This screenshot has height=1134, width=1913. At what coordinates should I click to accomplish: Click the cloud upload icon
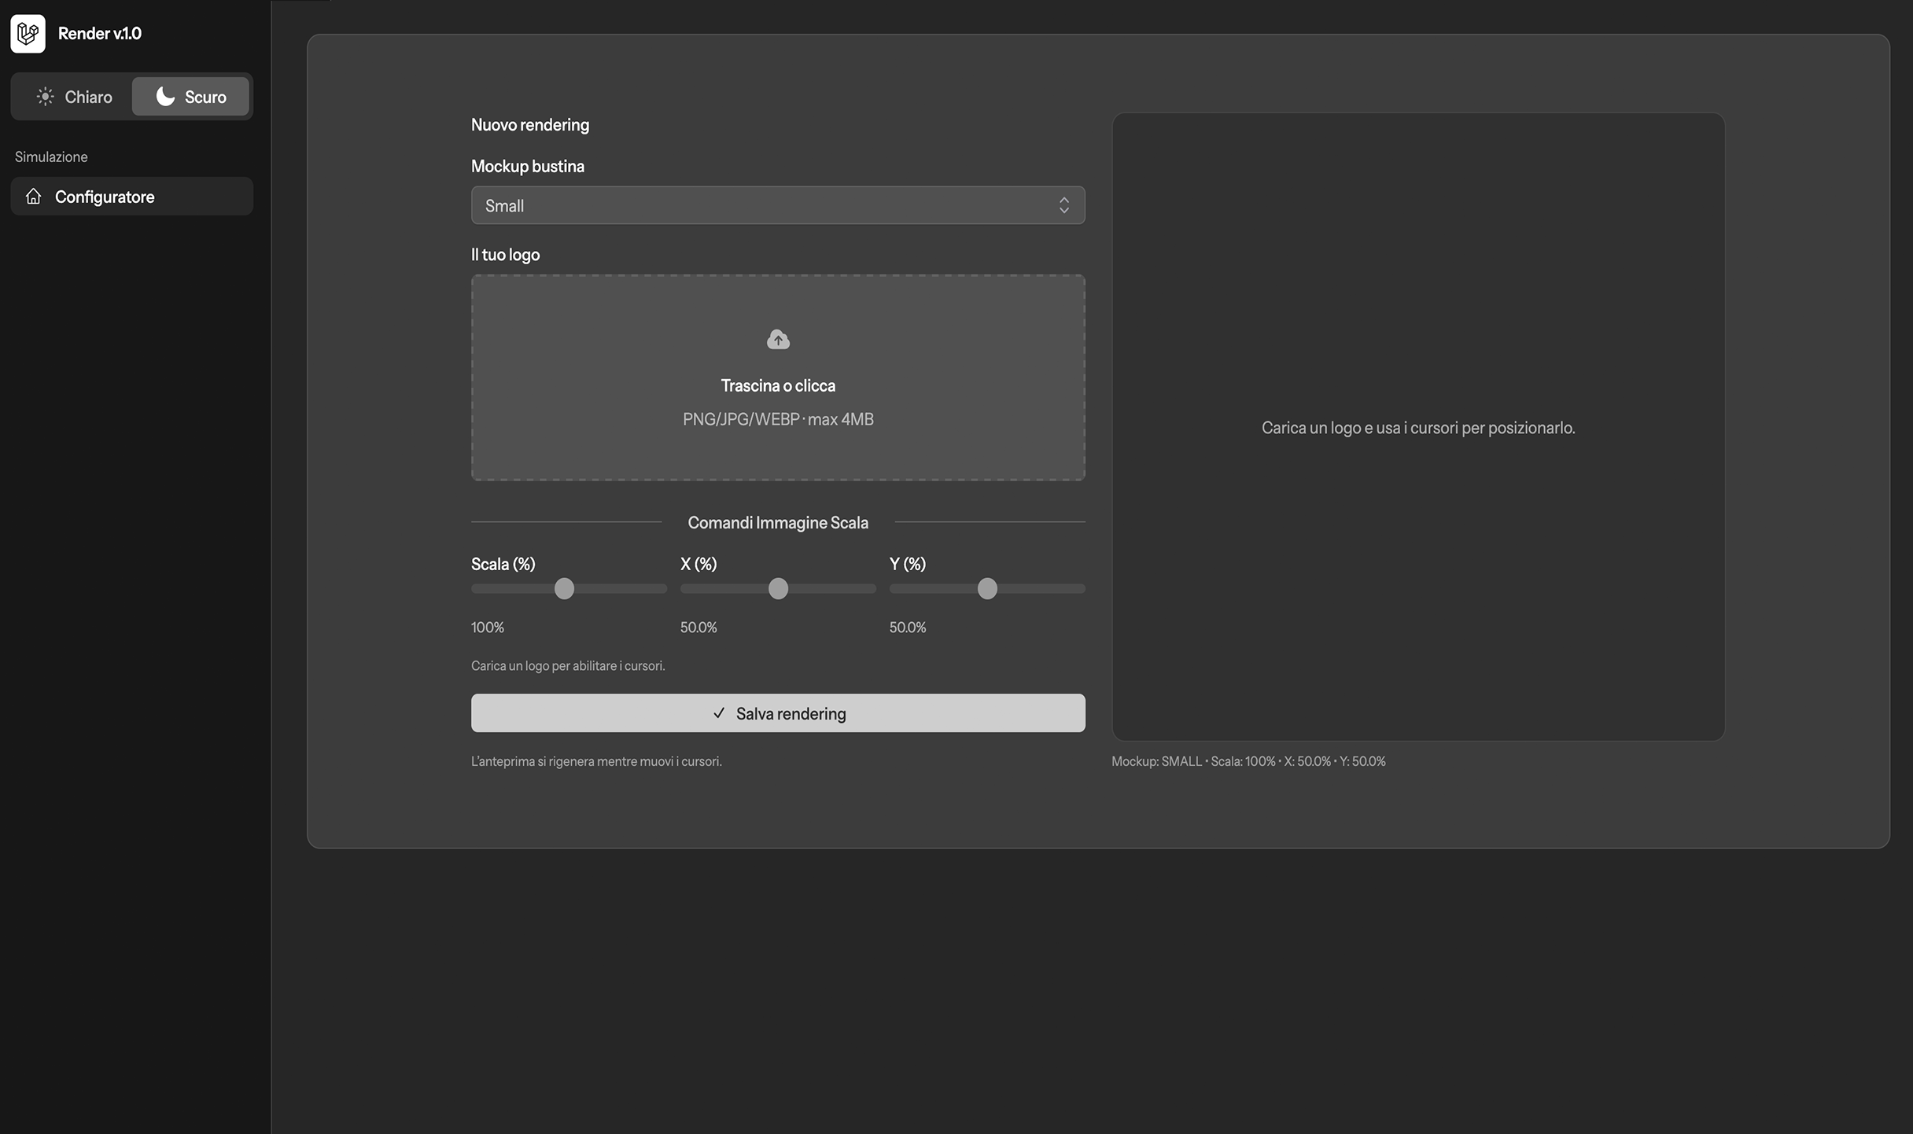coord(778,339)
